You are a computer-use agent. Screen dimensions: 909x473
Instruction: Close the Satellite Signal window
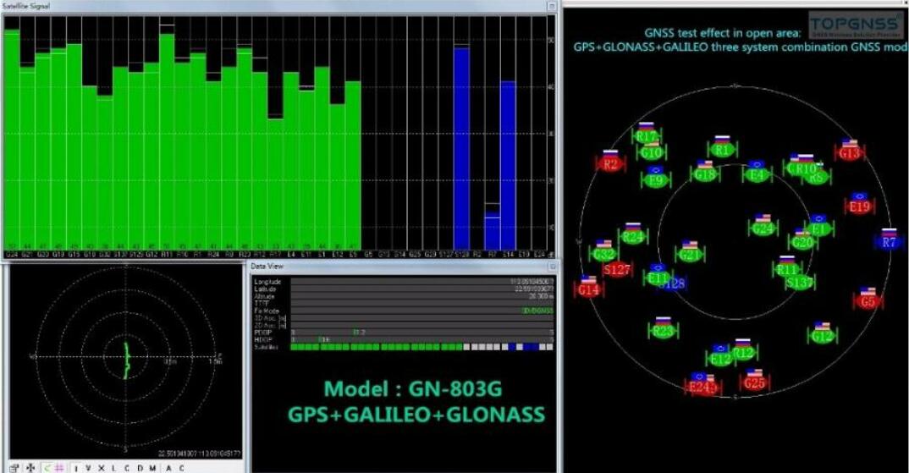pyautogui.click(x=551, y=6)
